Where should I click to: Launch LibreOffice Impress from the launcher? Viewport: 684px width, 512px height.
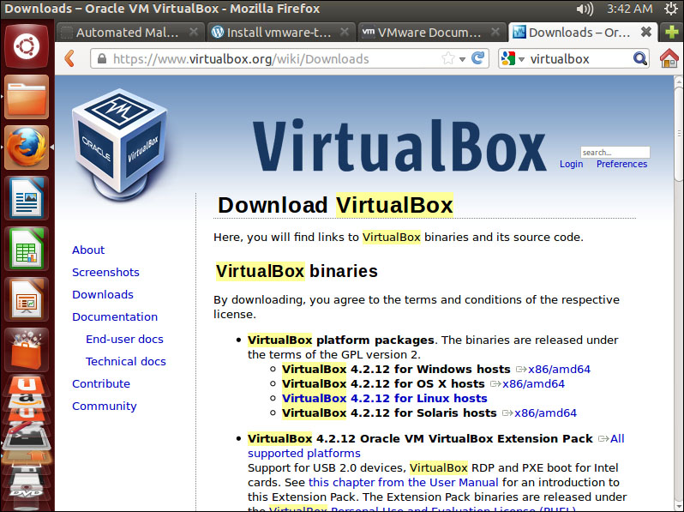tap(27, 299)
